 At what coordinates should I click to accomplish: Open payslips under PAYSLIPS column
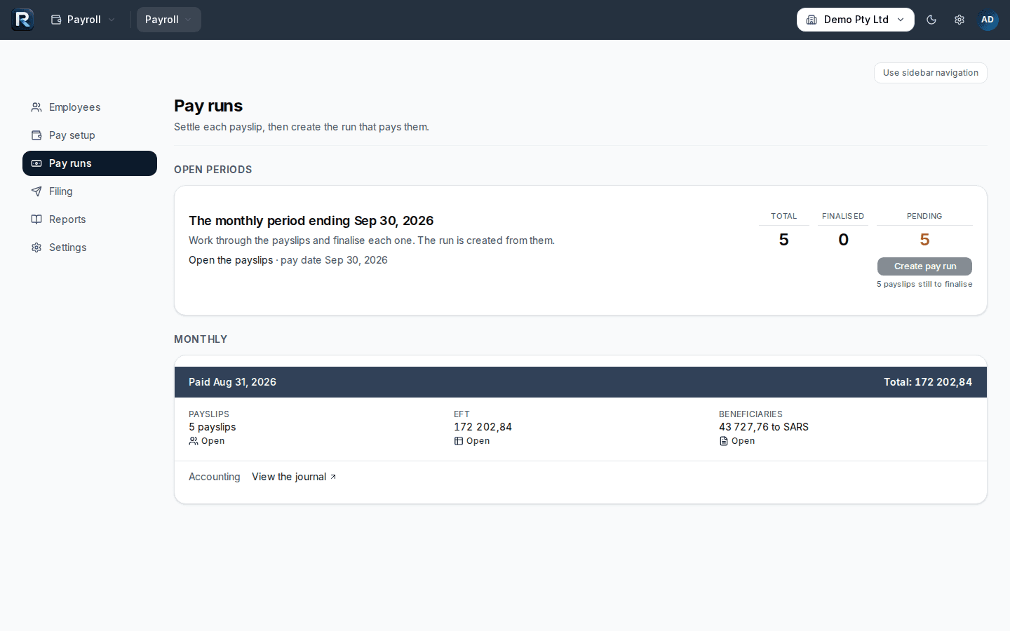207,441
